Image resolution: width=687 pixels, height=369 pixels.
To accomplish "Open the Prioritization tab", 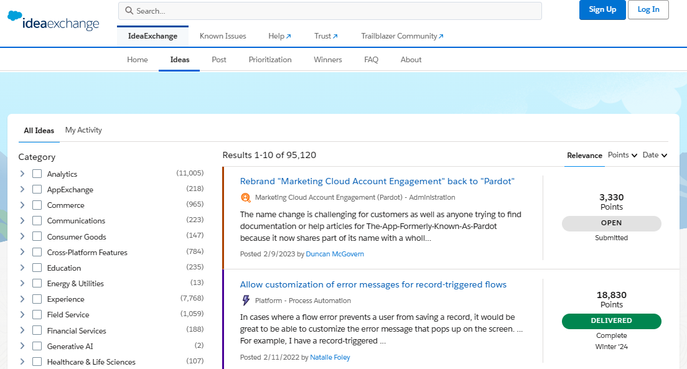I will click(x=270, y=60).
